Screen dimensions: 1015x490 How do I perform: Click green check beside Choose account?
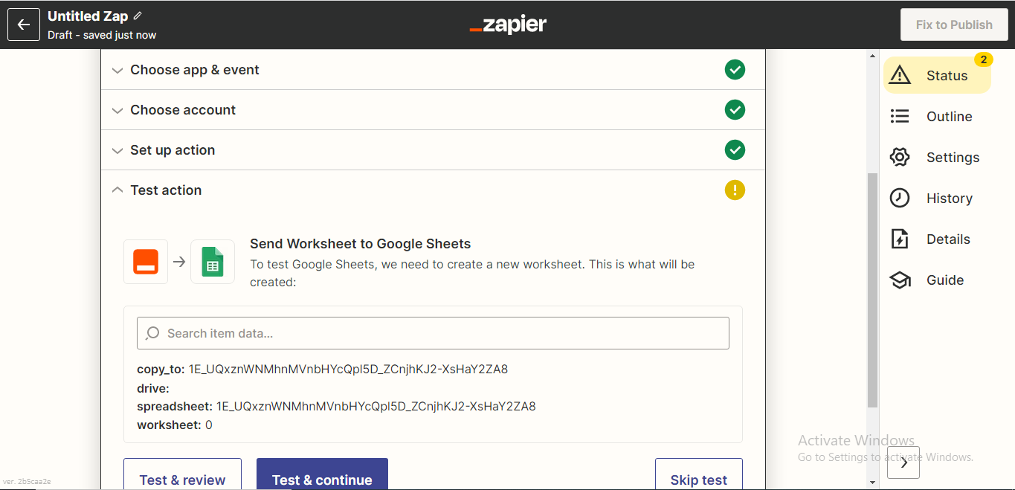[735, 110]
